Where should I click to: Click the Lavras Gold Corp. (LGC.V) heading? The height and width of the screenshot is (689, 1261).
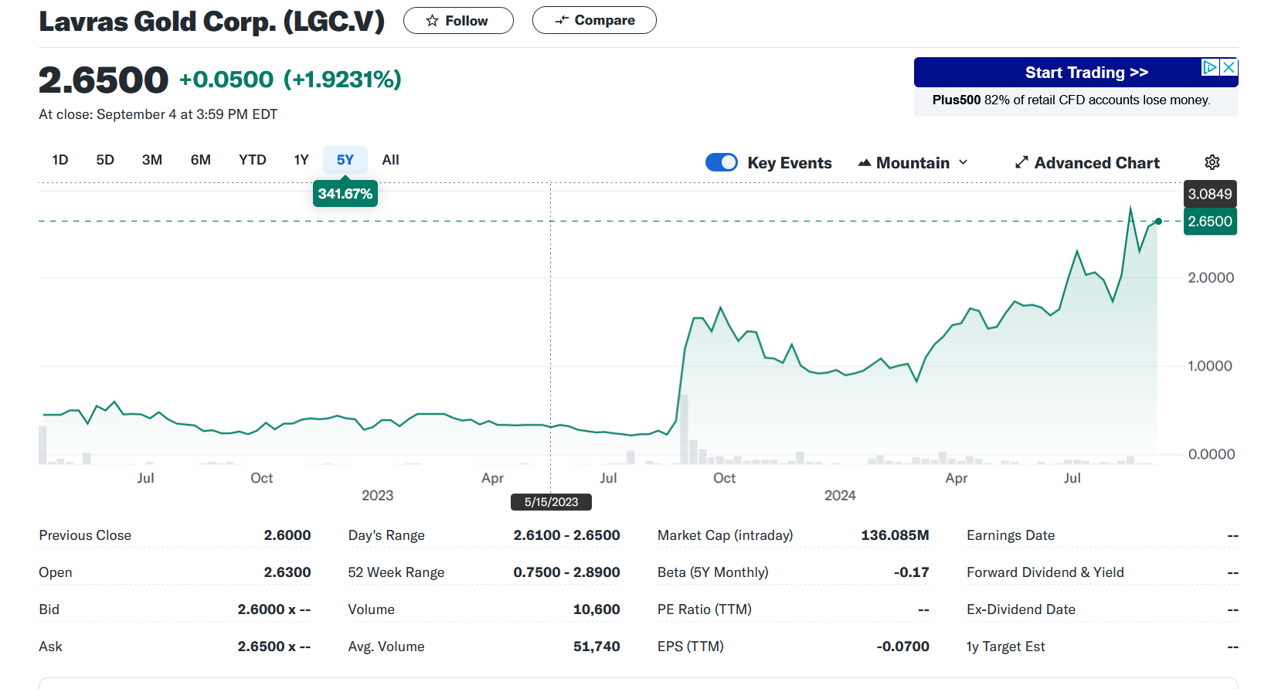[x=212, y=21]
